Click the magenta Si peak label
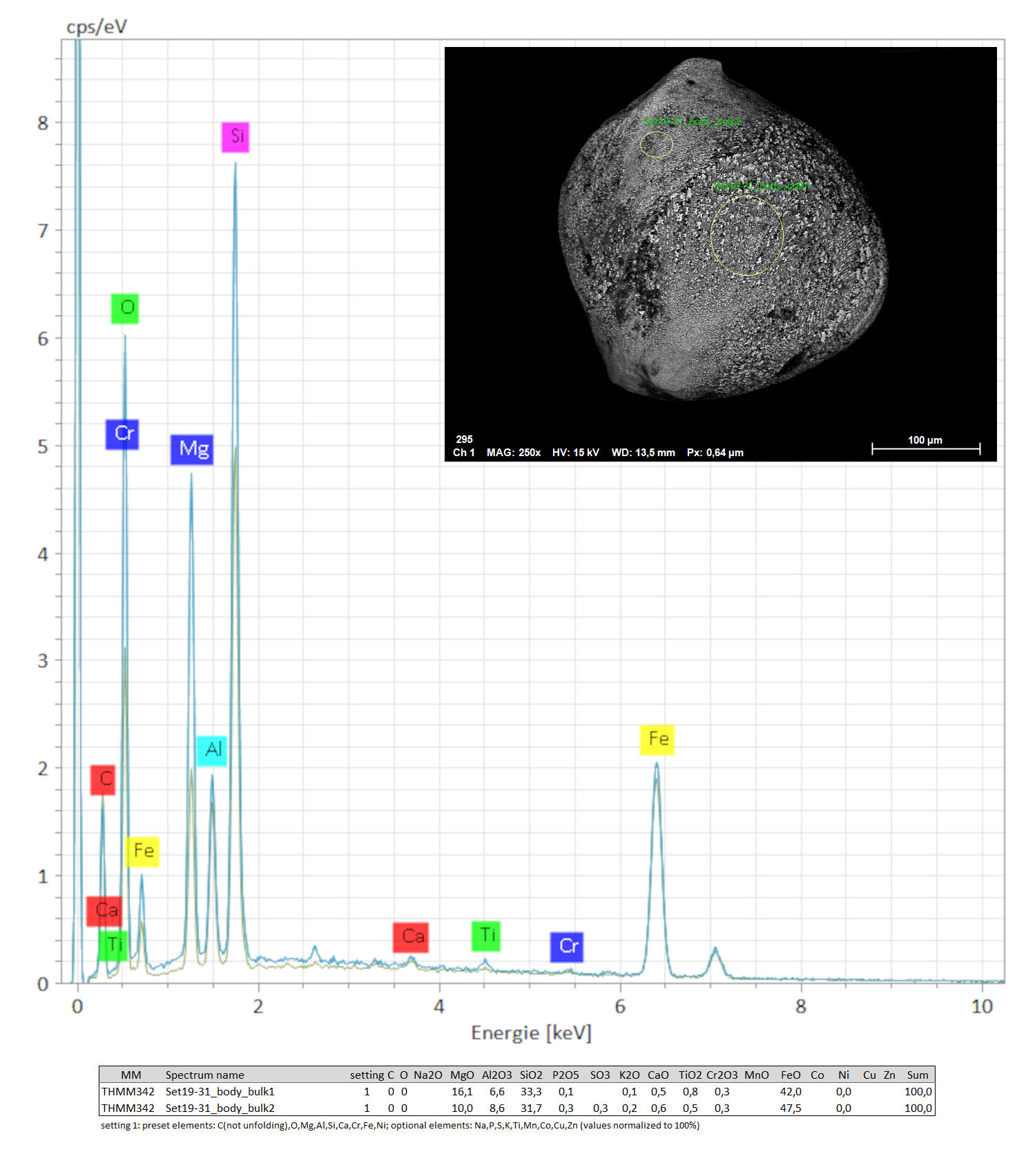The width and height of the screenshot is (1026, 1161). (235, 137)
